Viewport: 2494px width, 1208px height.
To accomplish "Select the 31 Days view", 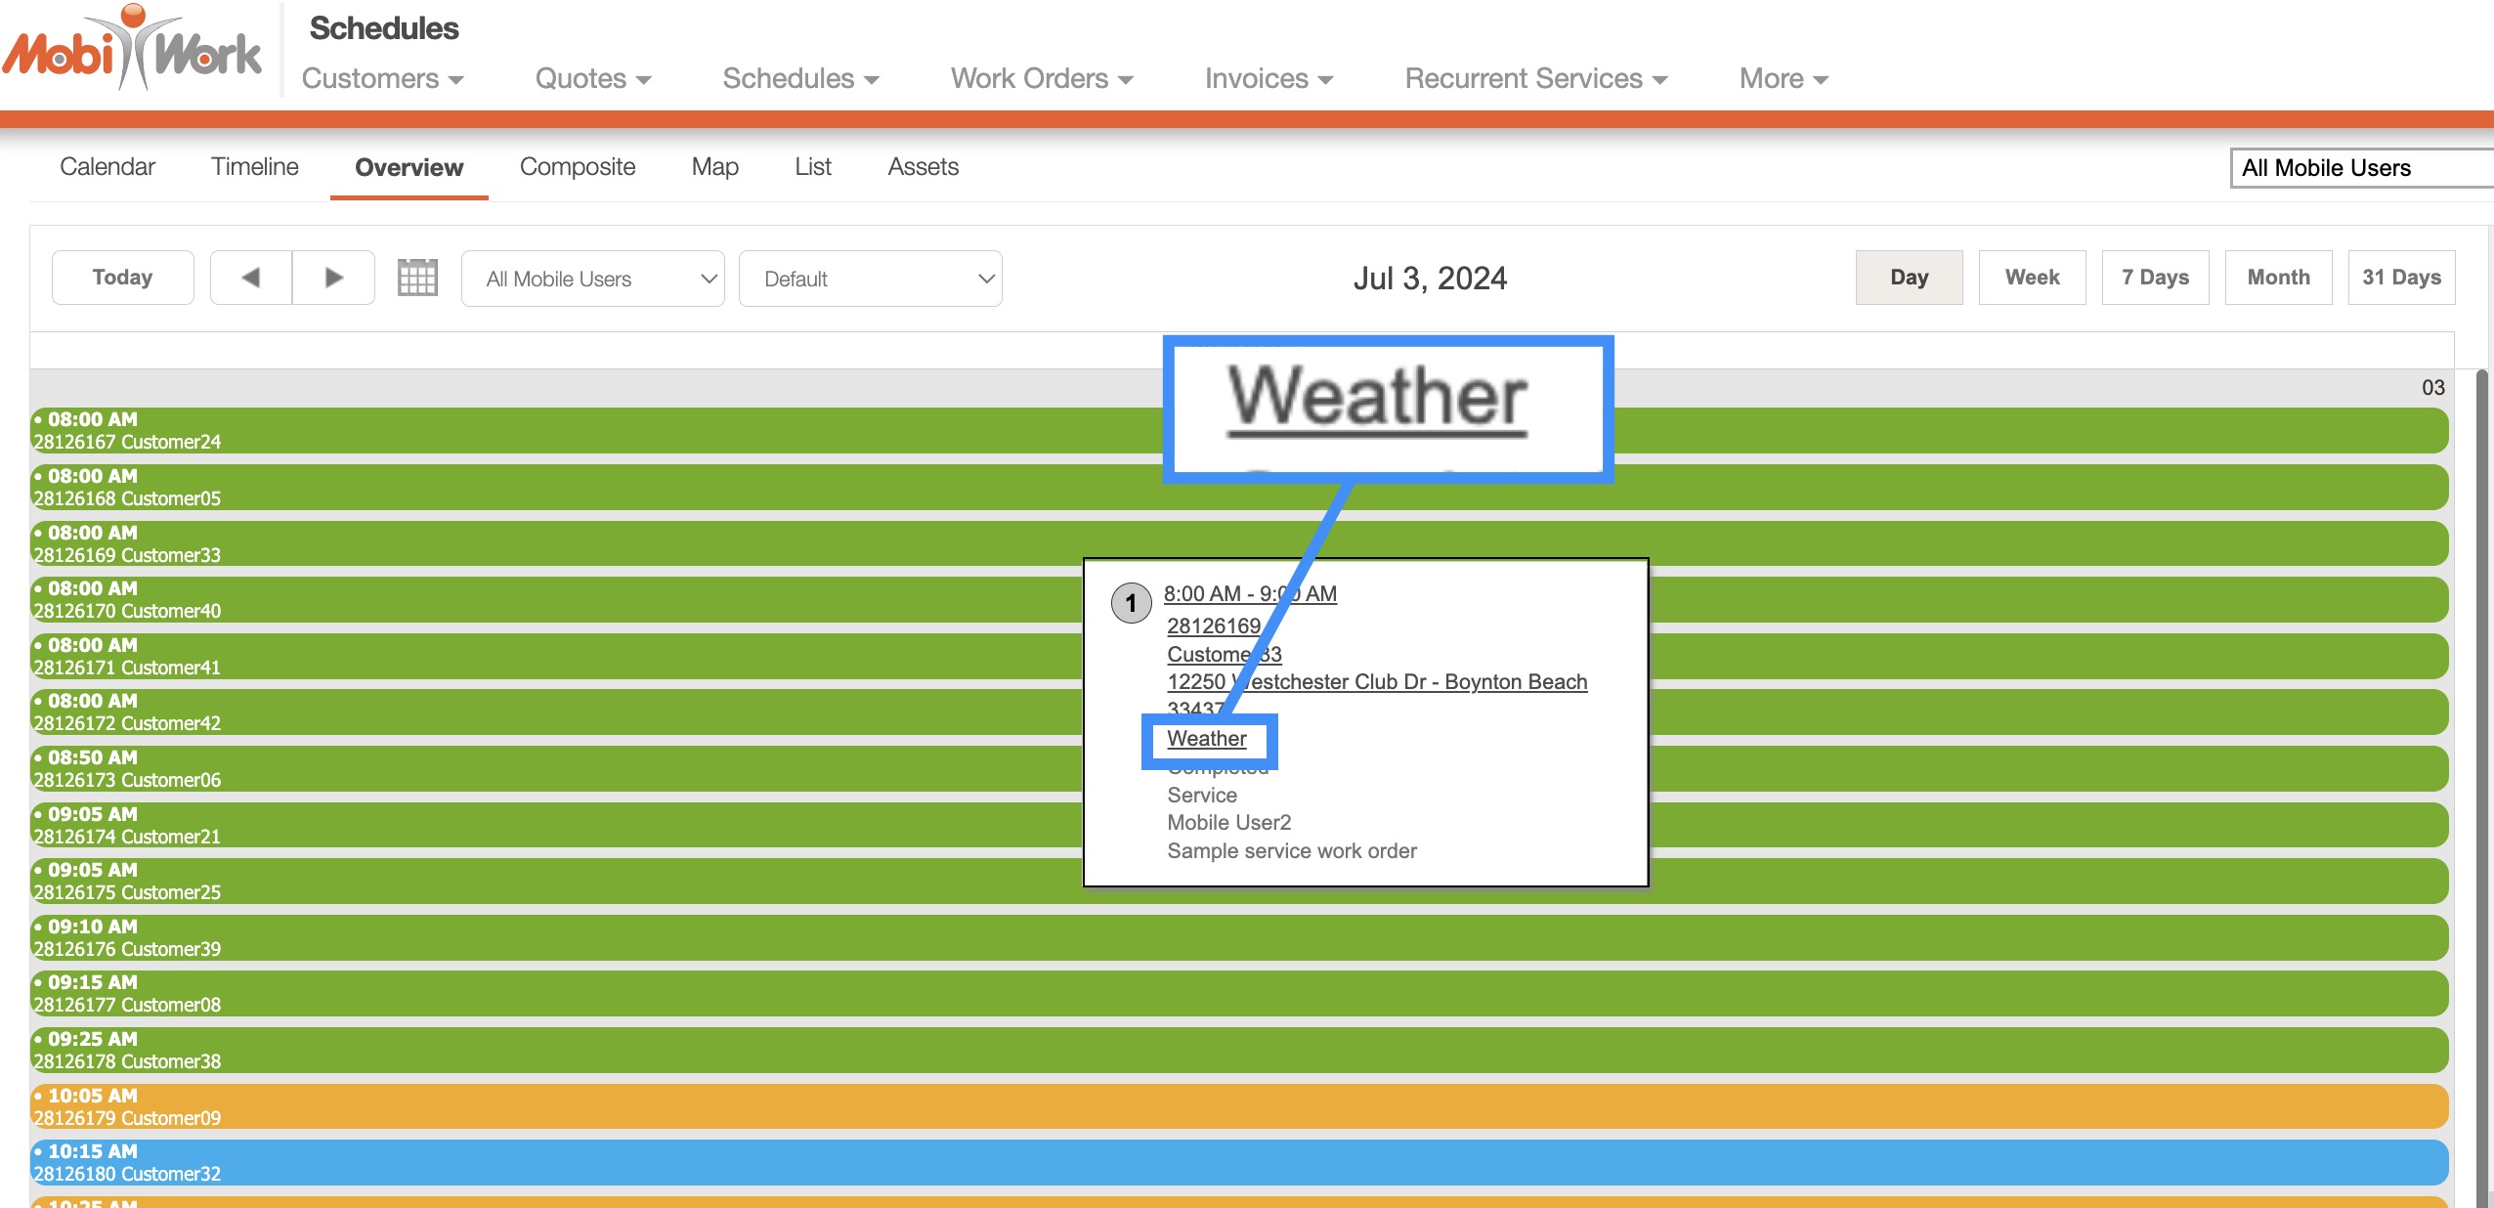I will pos(2401,278).
